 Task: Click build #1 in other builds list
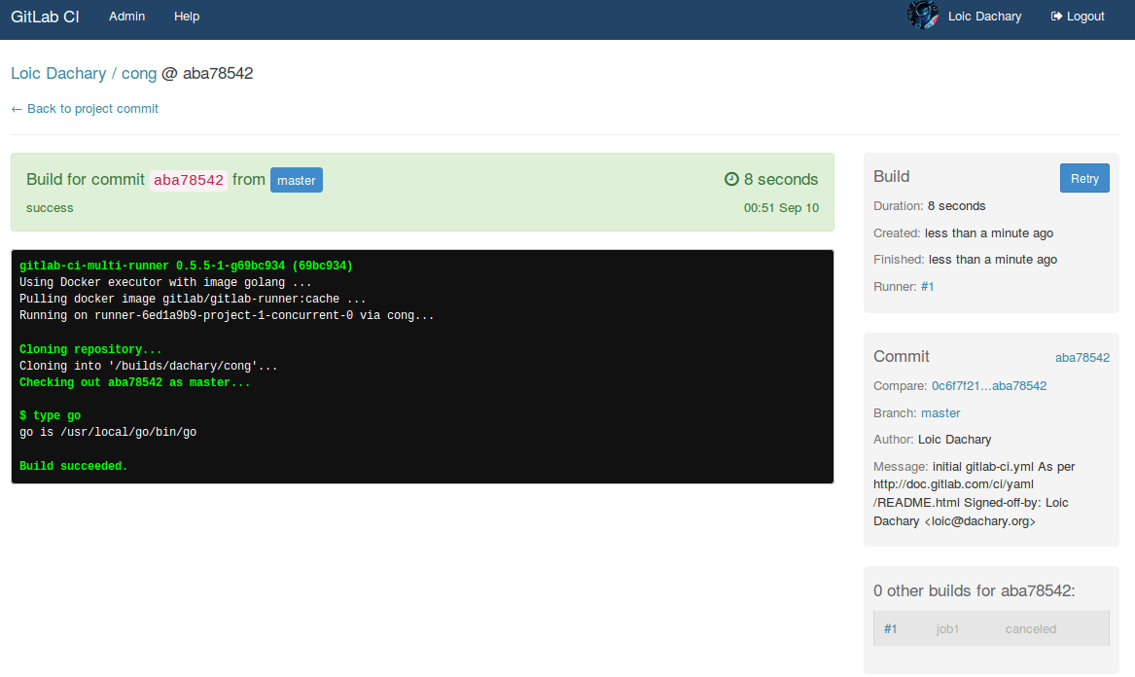[x=890, y=628]
